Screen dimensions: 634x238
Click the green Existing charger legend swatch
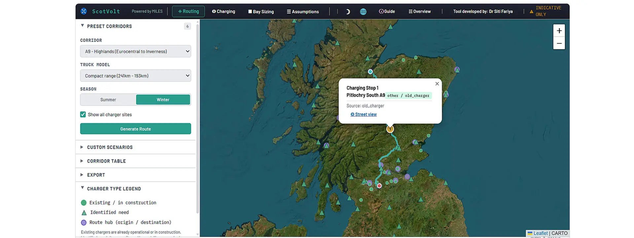pyautogui.click(x=84, y=203)
